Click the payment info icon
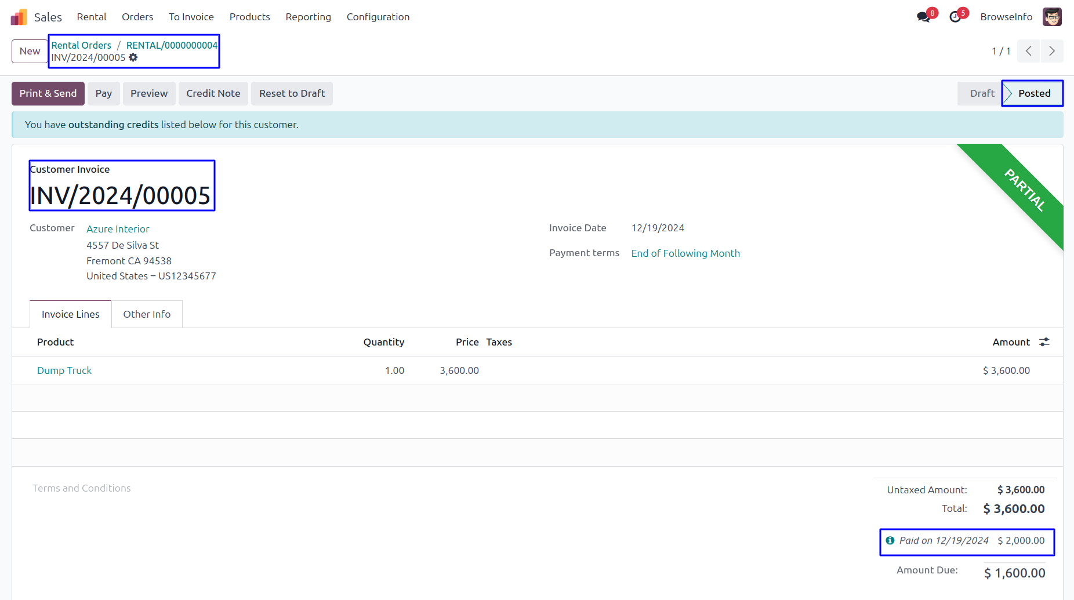This screenshot has width=1074, height=600. 890,540
